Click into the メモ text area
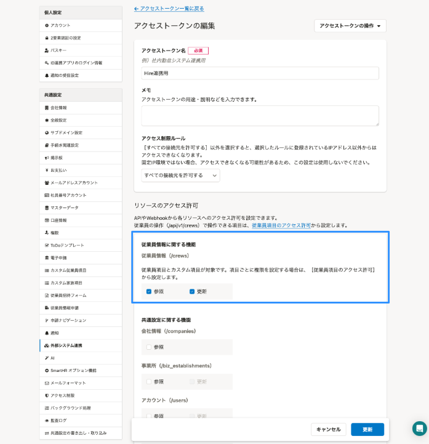 [260, 115]
